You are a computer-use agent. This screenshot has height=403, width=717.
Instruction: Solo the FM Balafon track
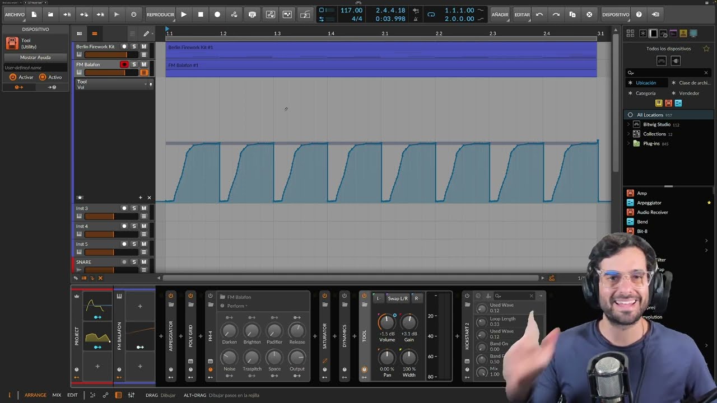(x=134, y=64)
